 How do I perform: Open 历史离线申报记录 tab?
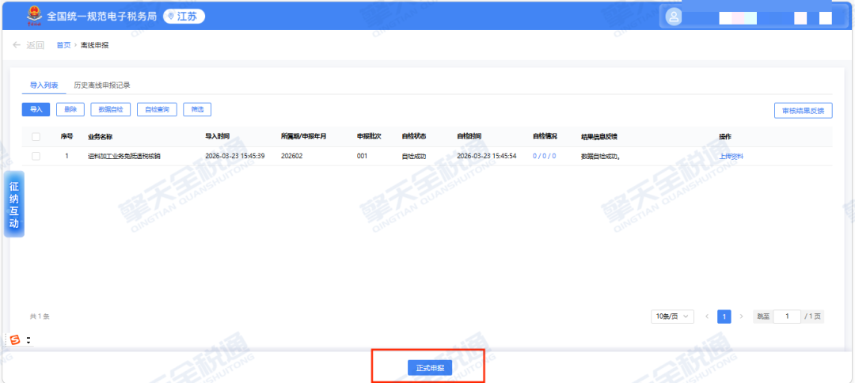click(x=102, y=85)
